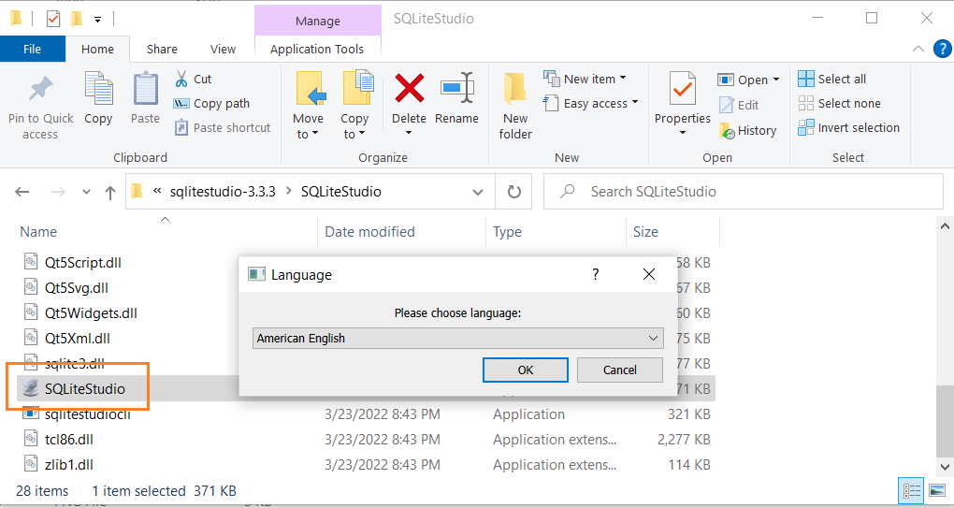Click the Copy ribbon icon
Screen dimensions: 954x508
[98, 90]
